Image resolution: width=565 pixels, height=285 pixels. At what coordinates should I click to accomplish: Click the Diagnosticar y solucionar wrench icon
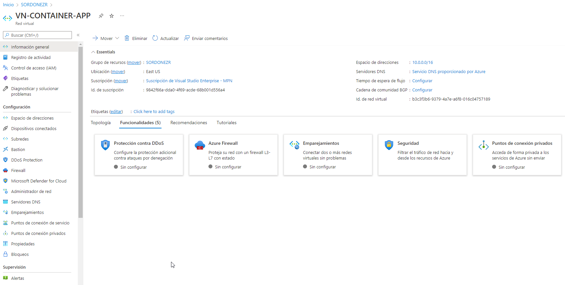[x=5, y=88]
